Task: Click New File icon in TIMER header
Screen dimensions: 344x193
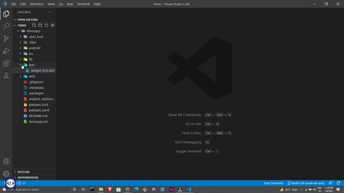Action: pyautogui.click(x=34, y=25)
